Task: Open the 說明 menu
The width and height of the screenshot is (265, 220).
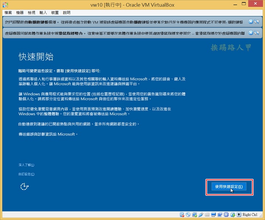Action: (x=67, y=13)
